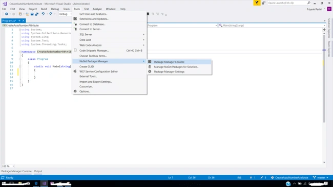Open the View menu

(x=22, y=9)
